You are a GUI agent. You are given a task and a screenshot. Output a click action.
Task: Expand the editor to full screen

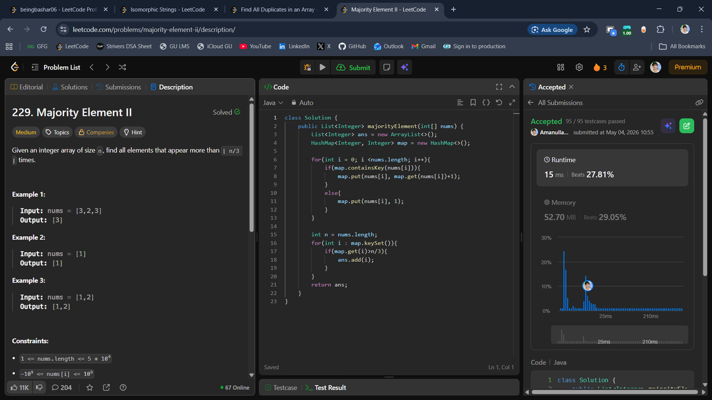point(511,103)
